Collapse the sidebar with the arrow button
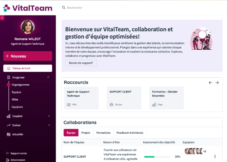This screenshot has width=227, height=162. point(2,18)
